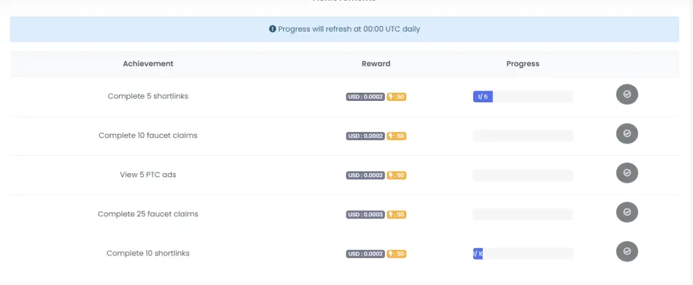
Task: Click the View 5 PTC ads text
Action: (148, 174)
